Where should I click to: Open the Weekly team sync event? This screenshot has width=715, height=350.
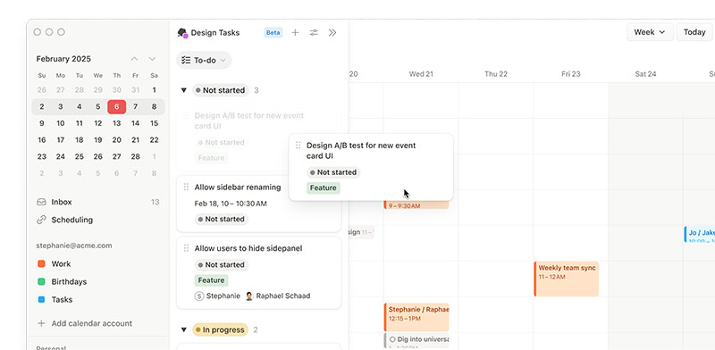pyautogui.click(x=566, y=279)
